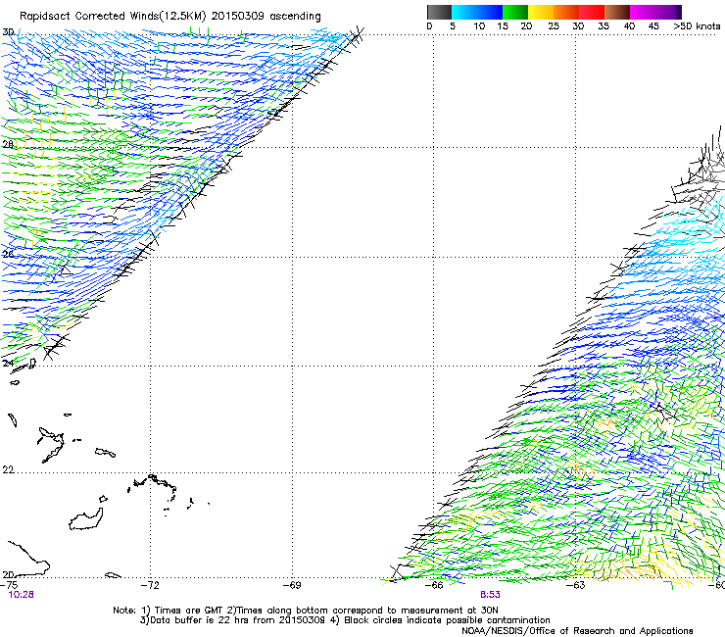This screenshot has width=725, height=637.
Task: Click the '20150309 ascending' date label
Action: [266, 17]
